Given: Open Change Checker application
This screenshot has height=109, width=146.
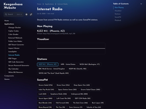Looking at the screenshot, I should point(15,27).
